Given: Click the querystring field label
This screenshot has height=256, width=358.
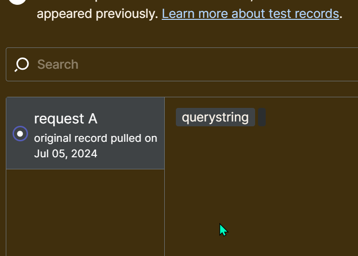Looking at the screenshot, I should [215, 117].
